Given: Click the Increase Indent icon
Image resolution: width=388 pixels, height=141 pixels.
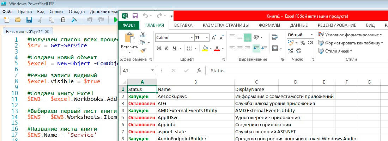Looking at the screenshot, I should (264, 48).
